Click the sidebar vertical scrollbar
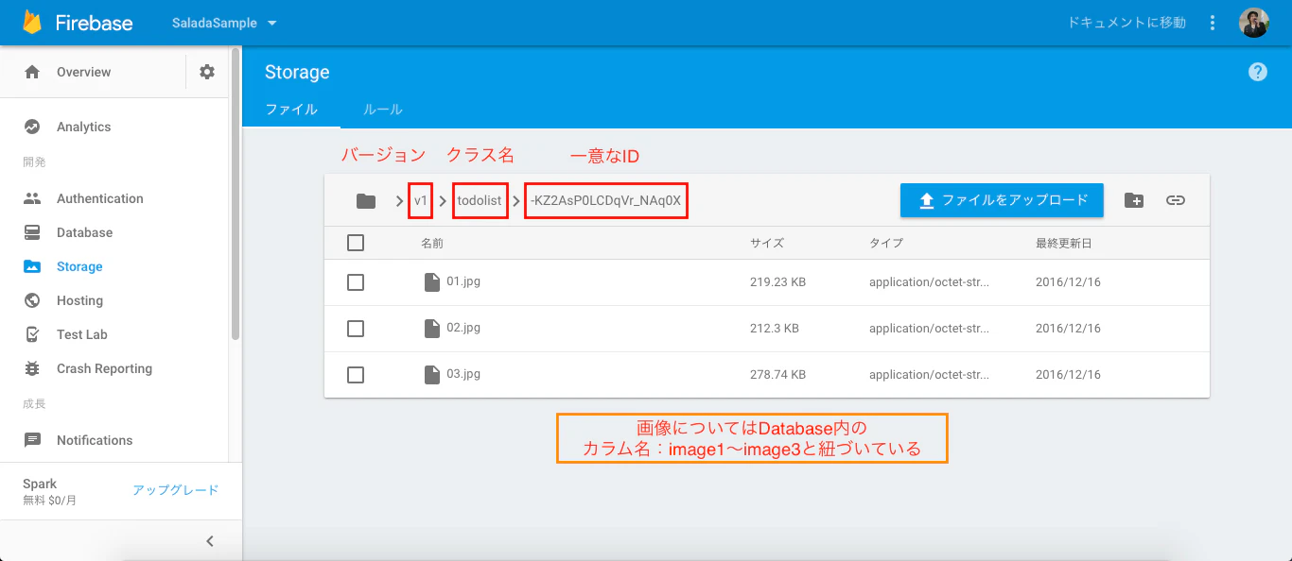 click(236, 194)
